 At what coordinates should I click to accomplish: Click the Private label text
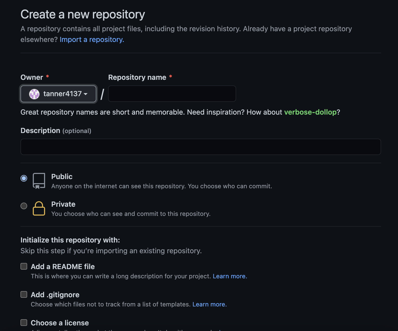(x=63, y=204)
